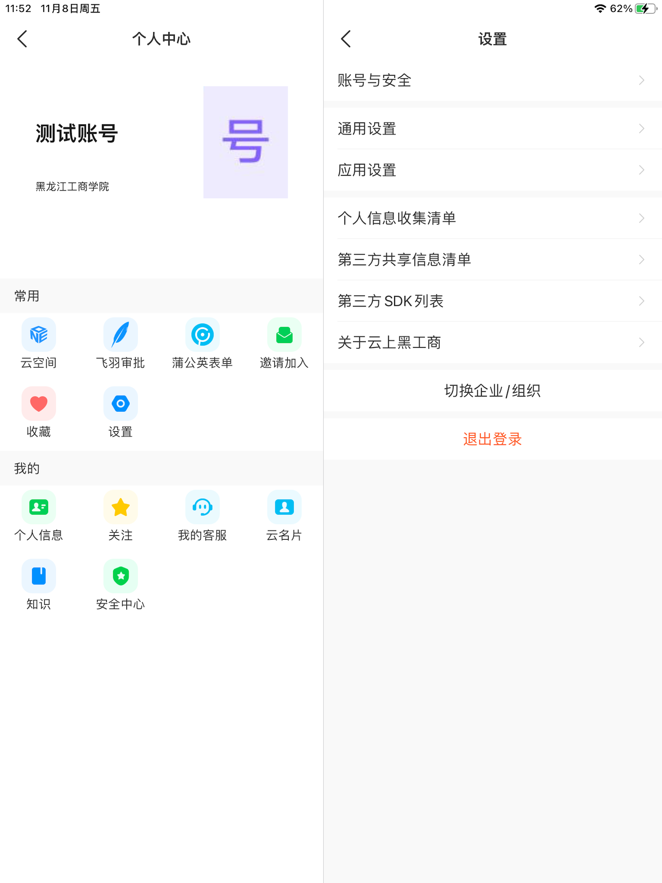Open 应用设置 menu entry
Viewport: 662px width, 883px height.
tap(493, 170)
